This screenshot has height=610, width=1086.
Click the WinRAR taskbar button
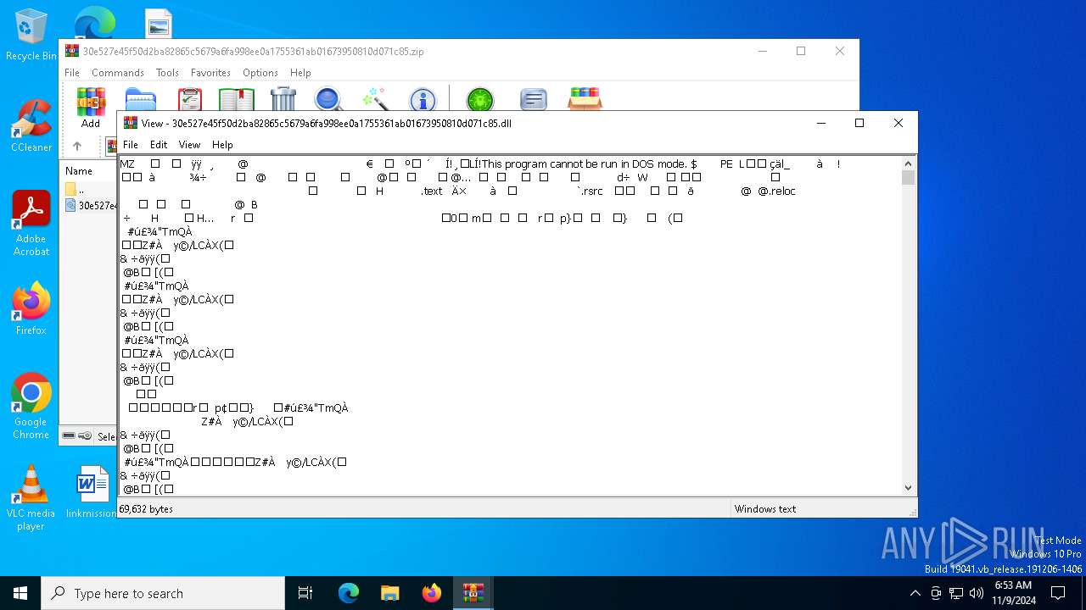[473, 593]
